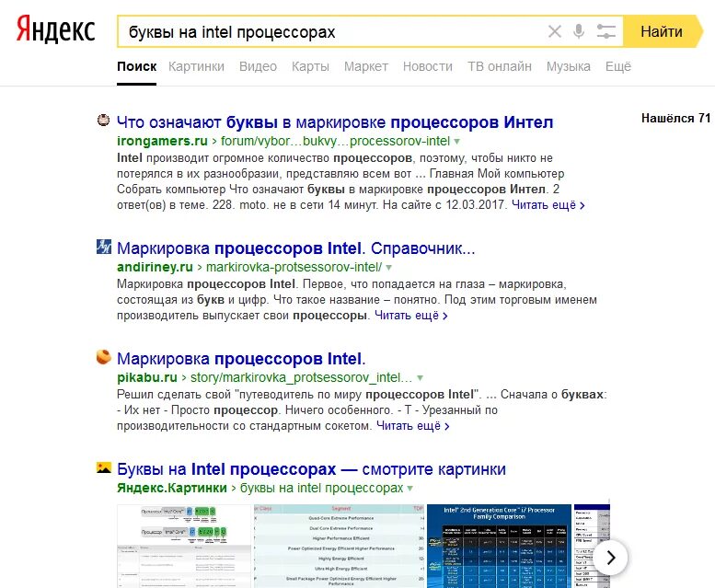Open the Яндекс logo home link
Viewport: 715px width, 588px height.
55,29
